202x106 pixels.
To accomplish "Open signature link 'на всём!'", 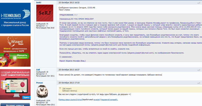I will click(x=97, y=100).
